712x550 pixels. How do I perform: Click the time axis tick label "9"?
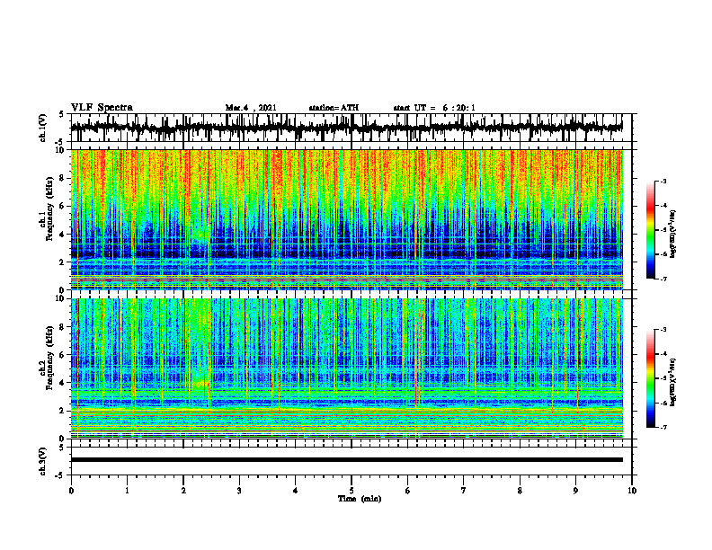[x=575, y=491]
